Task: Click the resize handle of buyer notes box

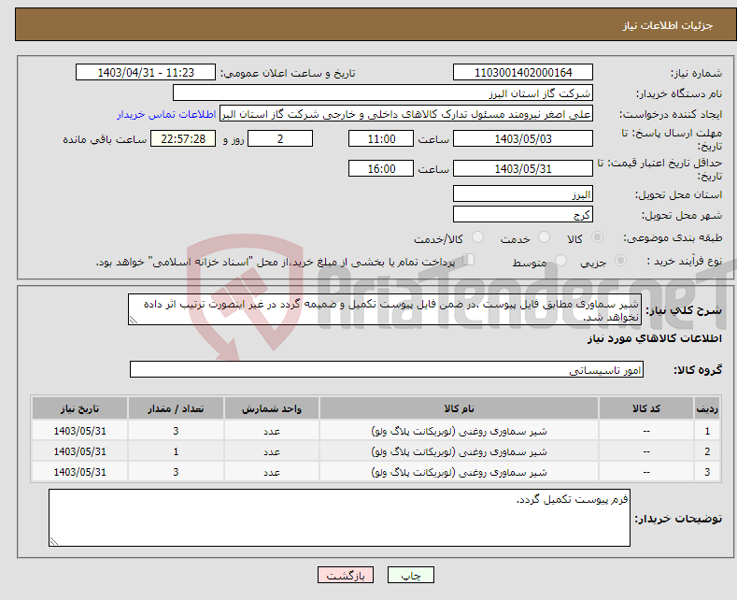Action: 54,541
